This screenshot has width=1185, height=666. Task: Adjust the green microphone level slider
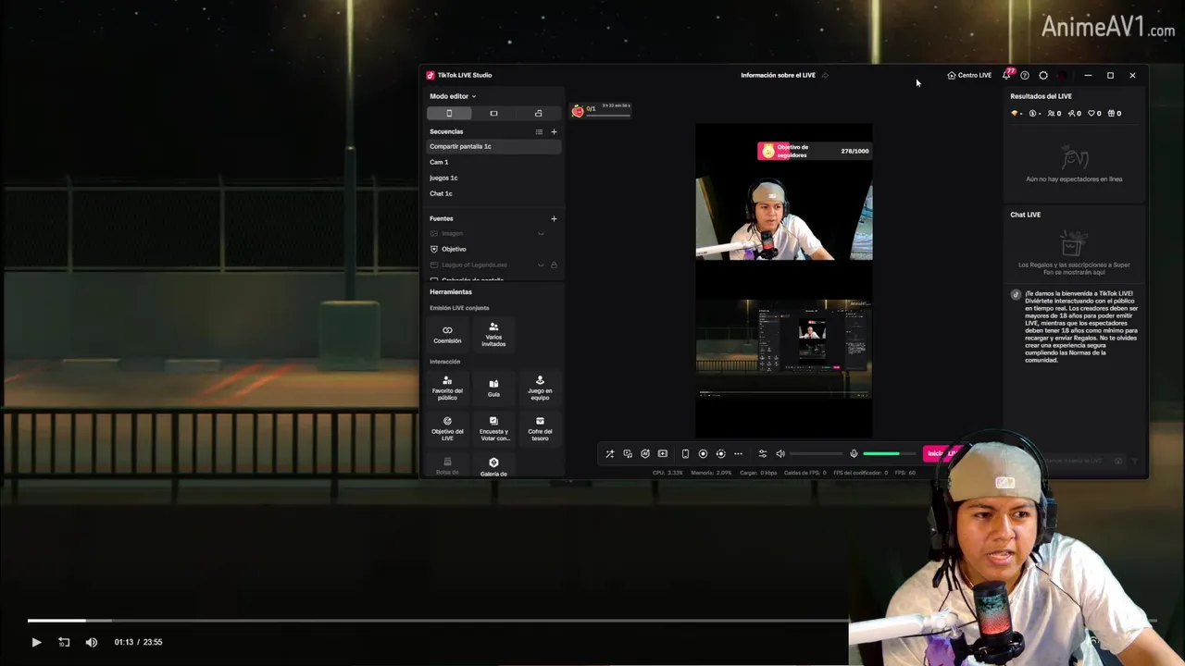click(x=889, y=453)
